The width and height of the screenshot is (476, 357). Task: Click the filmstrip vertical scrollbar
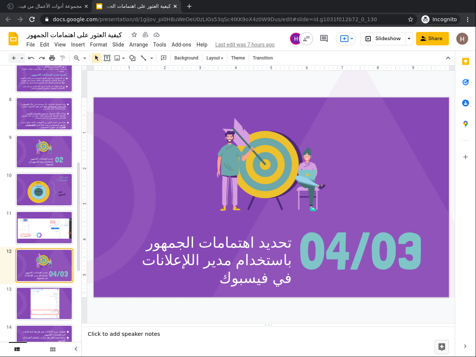coord(78,217)
